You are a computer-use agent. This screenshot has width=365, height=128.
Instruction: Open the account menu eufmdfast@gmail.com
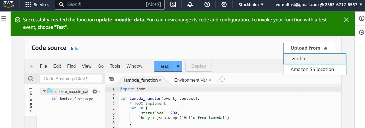tap(319, 5)
